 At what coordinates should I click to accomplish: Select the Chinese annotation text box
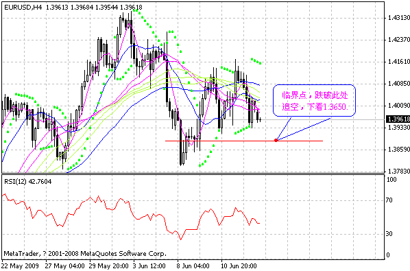click(314, 100)
